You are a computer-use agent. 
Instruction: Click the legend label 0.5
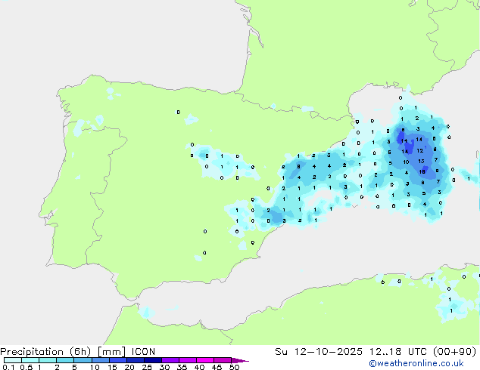pyautogui.click(x=26, y=367)
